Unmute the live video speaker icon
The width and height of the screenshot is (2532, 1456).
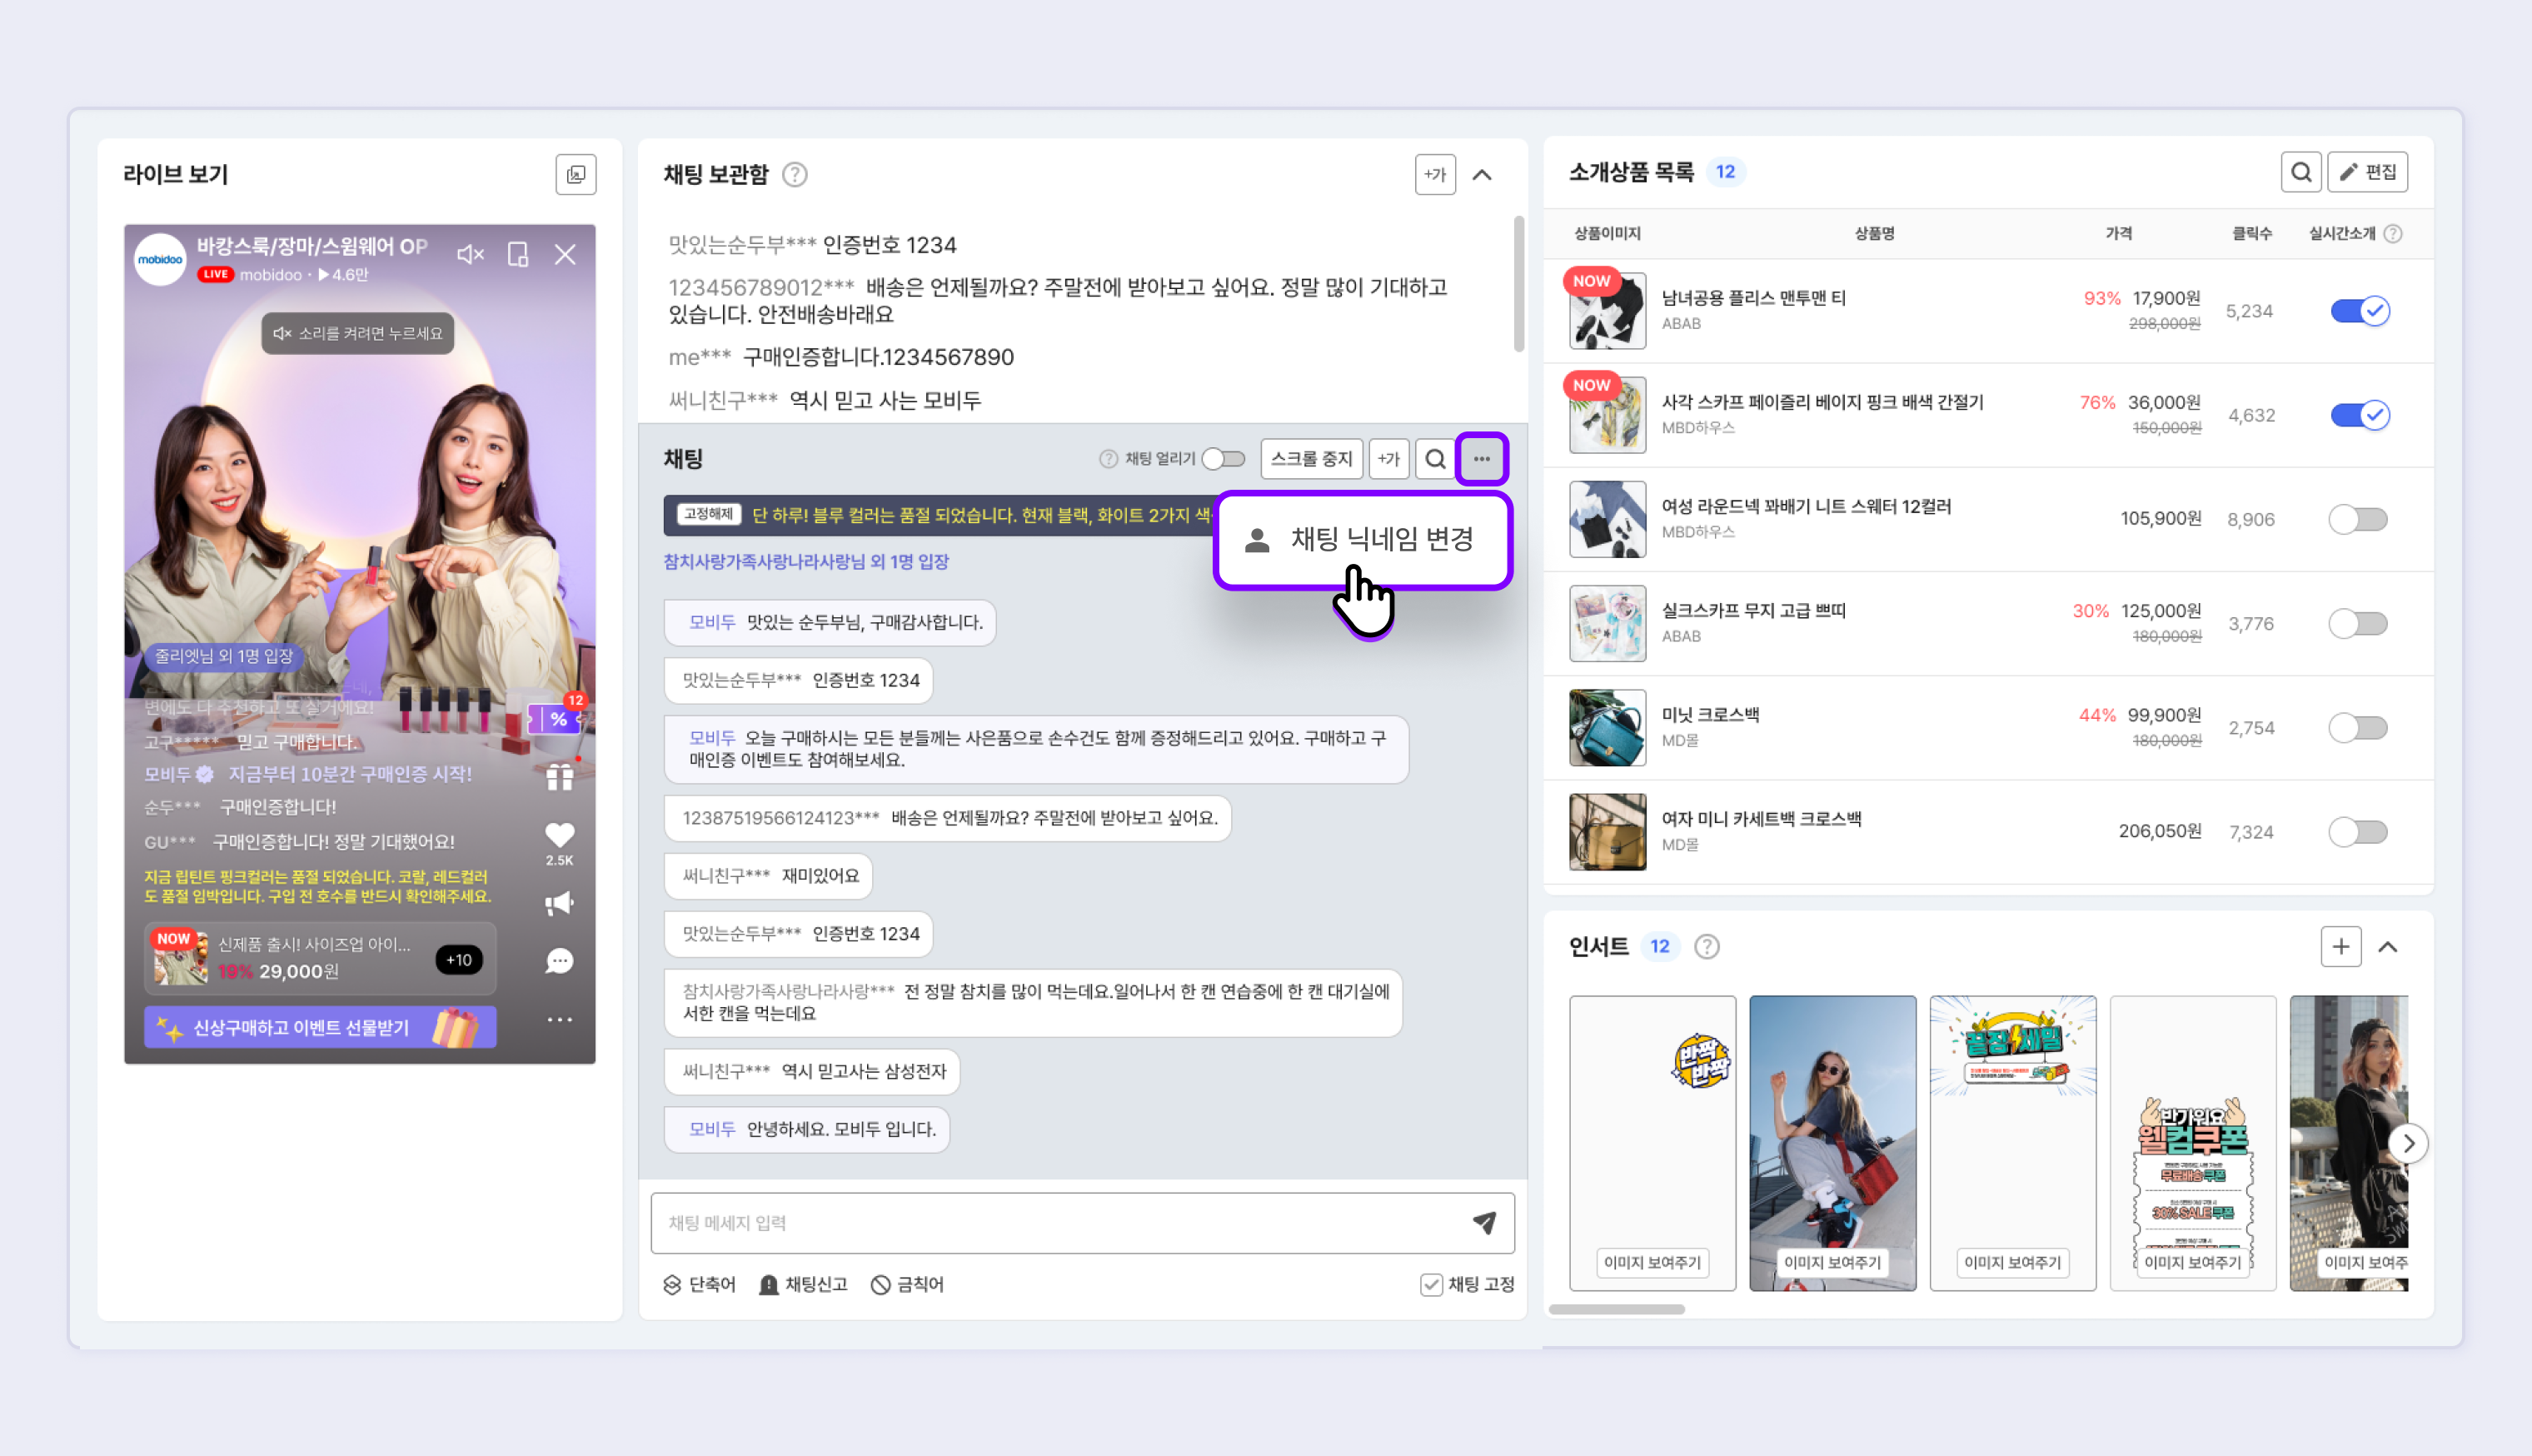coord(470,255)
